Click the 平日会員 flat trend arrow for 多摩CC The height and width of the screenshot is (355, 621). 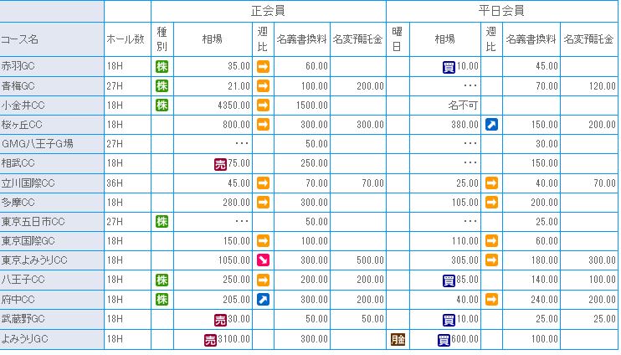(x=491, y=203)
